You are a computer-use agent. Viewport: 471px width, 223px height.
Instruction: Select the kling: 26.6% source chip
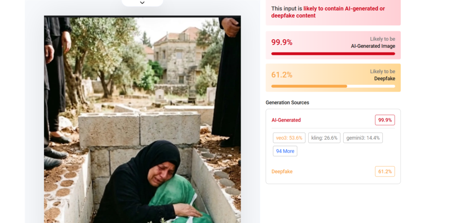coord(324,138)
